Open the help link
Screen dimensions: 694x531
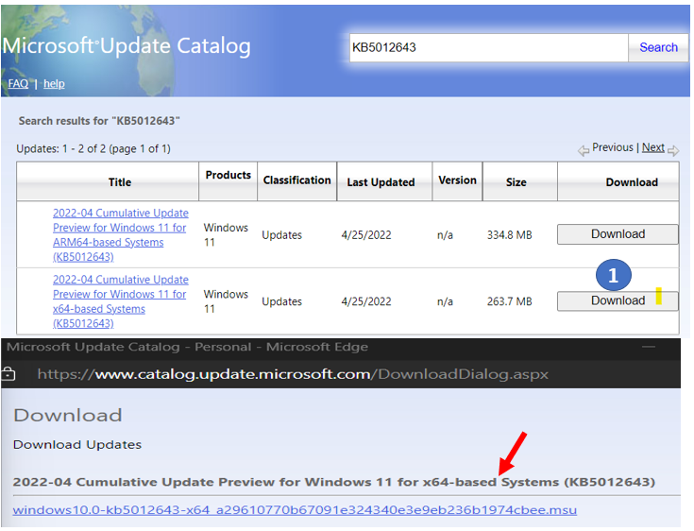tap(54, 84)
